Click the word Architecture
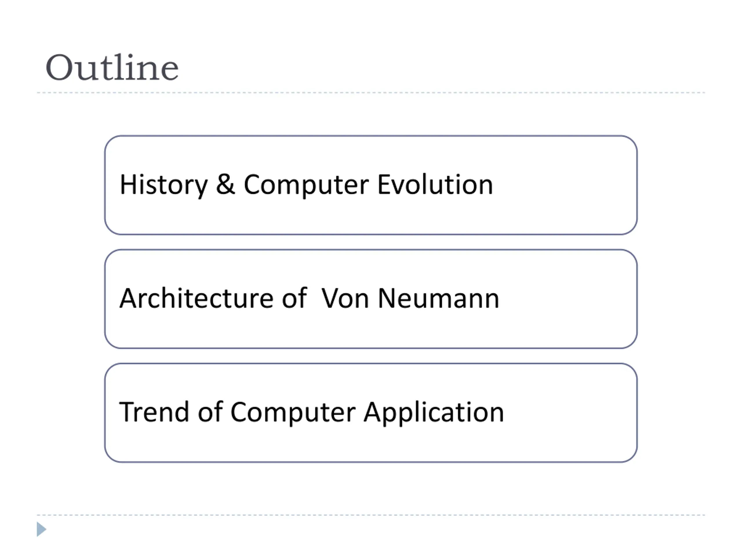 click(197, 298)
